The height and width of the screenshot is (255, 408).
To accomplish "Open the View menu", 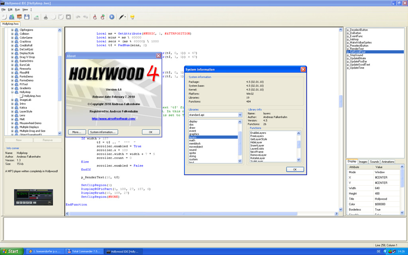I will [25, 10].
